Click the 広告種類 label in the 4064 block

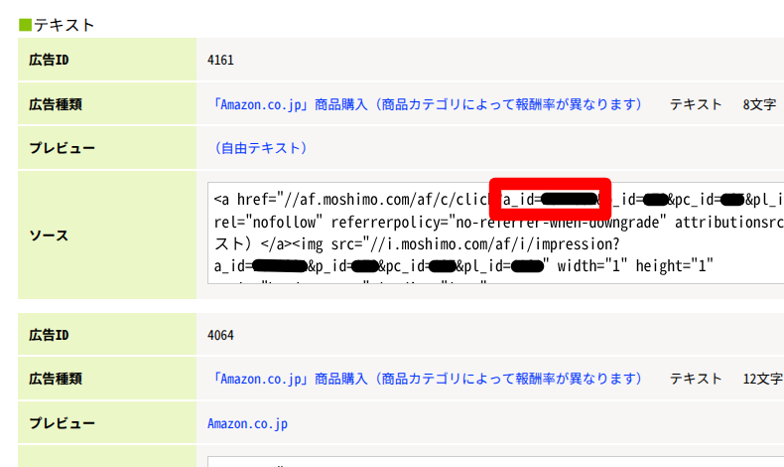point(55,379)
